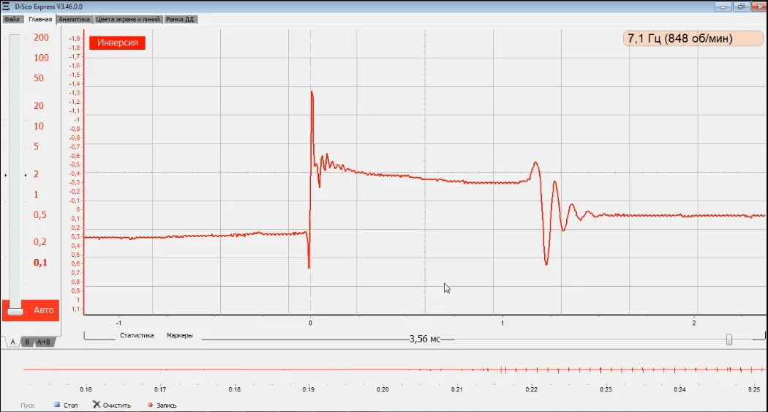The height and width of the screenshot is (412, 768).
Task: Click the Очистить X icon
Action: click(97, 405)
